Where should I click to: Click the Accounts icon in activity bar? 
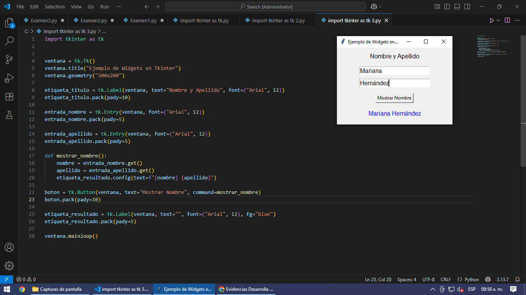[x=9, y=247]
